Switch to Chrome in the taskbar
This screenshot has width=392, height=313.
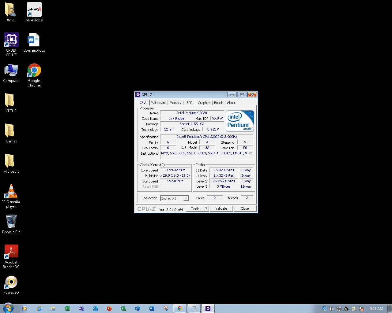(180, 308)
